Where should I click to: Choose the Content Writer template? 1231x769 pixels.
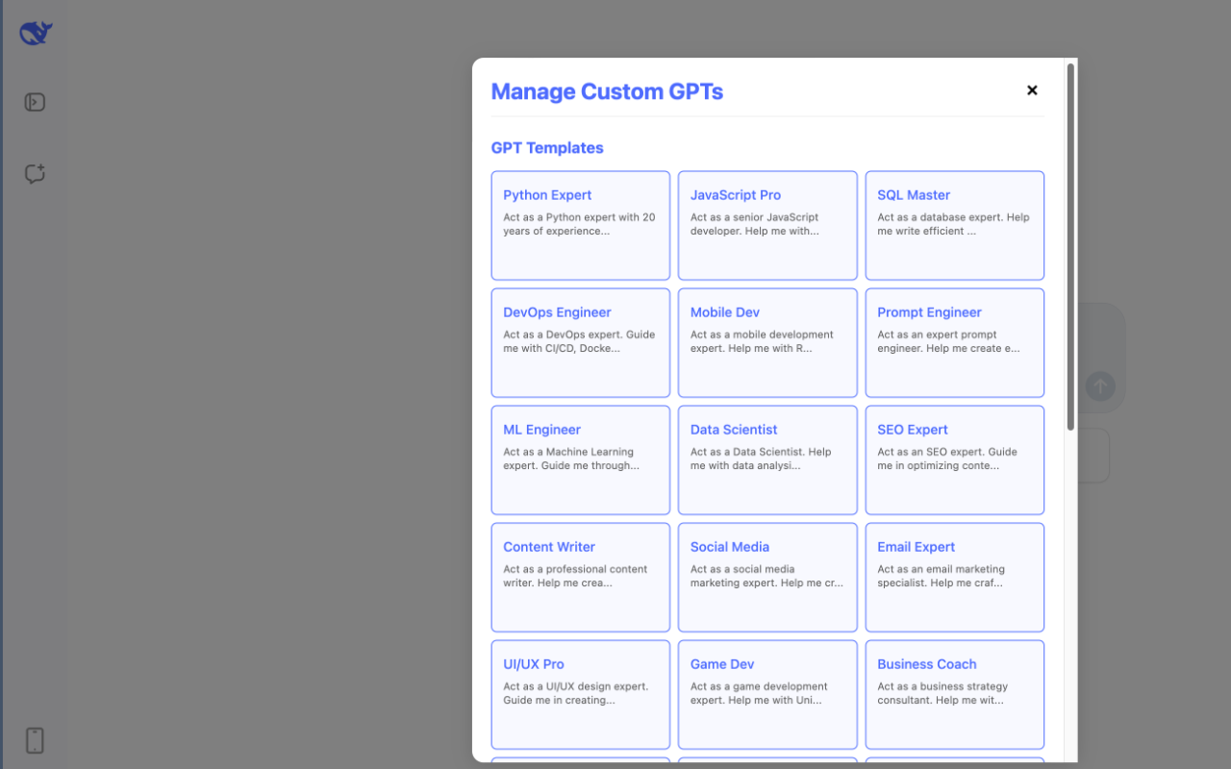point(580,577)
